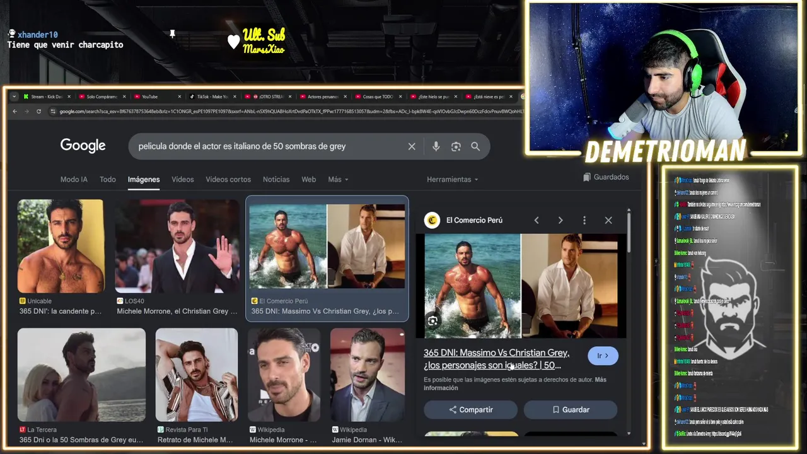
Task: Click Compartir share button
Action: pos(470,410)
